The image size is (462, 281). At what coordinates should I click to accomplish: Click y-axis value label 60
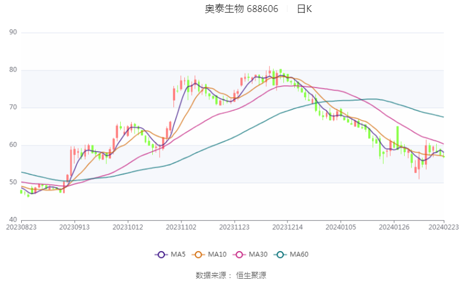coord(13,145)
